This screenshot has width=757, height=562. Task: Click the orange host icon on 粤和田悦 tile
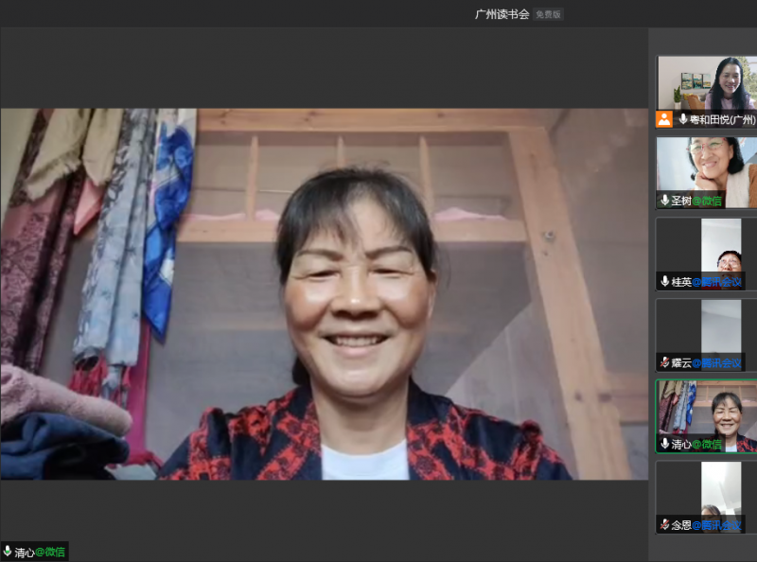point(664,119)
